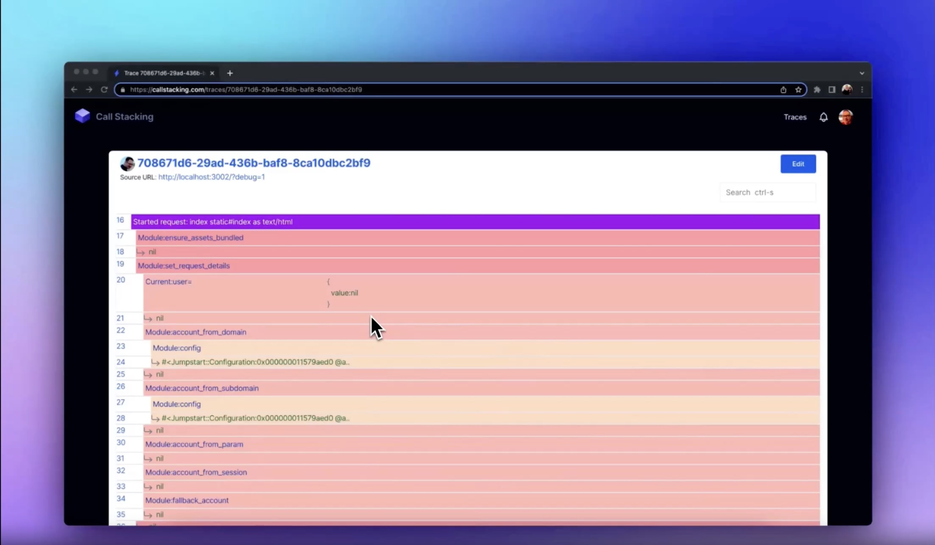Bookmark the page with the star icon
The width and height of the screenshot is (935, 545).
point(798,90)
